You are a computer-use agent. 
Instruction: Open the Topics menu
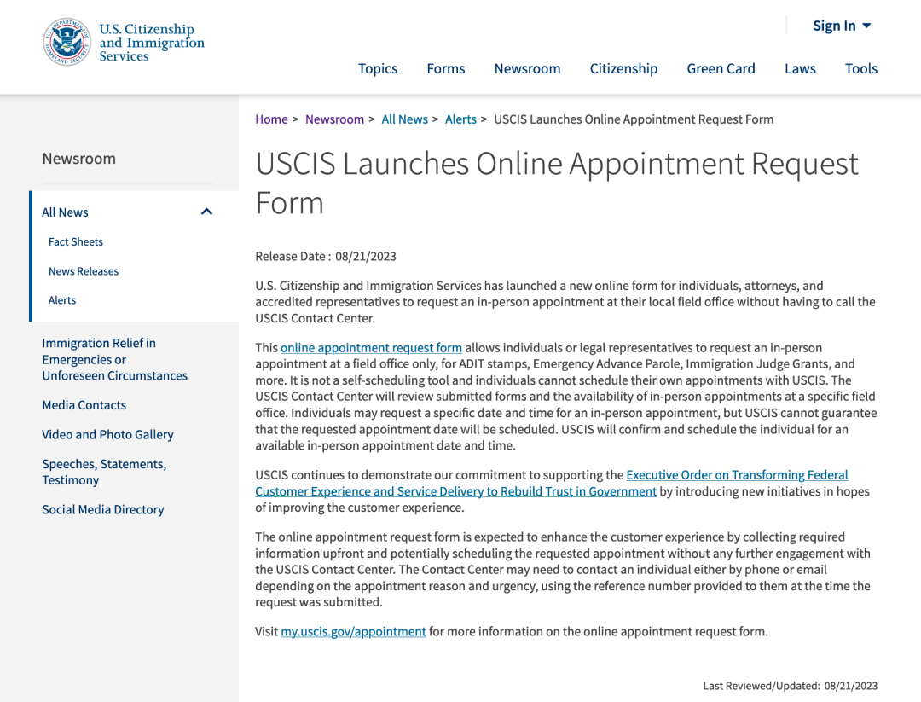378,69
